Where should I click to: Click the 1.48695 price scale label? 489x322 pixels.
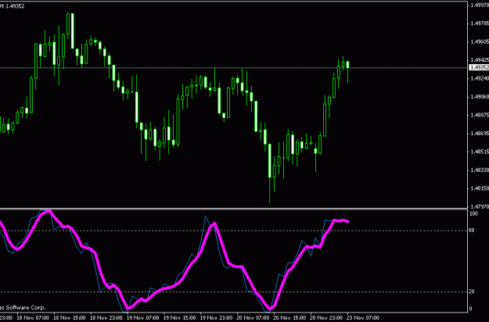[x=480, y=134]
